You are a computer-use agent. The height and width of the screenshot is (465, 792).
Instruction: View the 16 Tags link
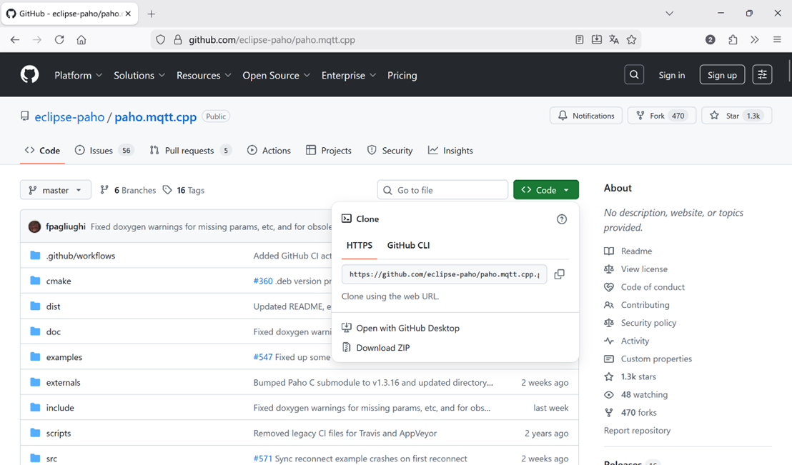pos(184,190)
